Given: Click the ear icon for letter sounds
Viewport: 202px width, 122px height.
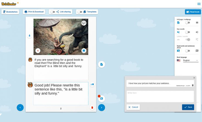Looking at the screenshot, I should tap(197, 40).
